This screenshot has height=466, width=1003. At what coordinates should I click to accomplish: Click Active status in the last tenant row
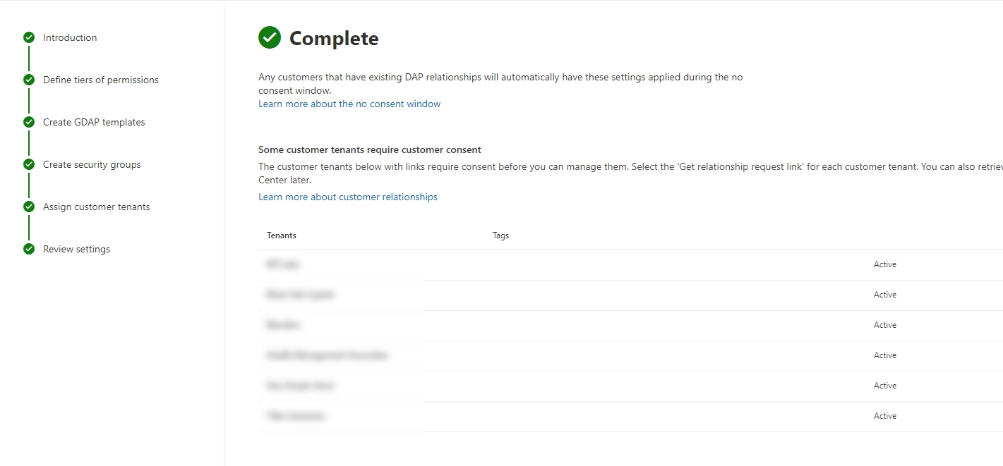click(x=885, y=416)
